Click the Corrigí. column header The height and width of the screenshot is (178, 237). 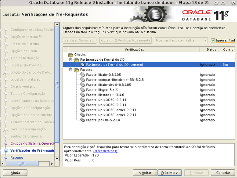tap(229, 49)
